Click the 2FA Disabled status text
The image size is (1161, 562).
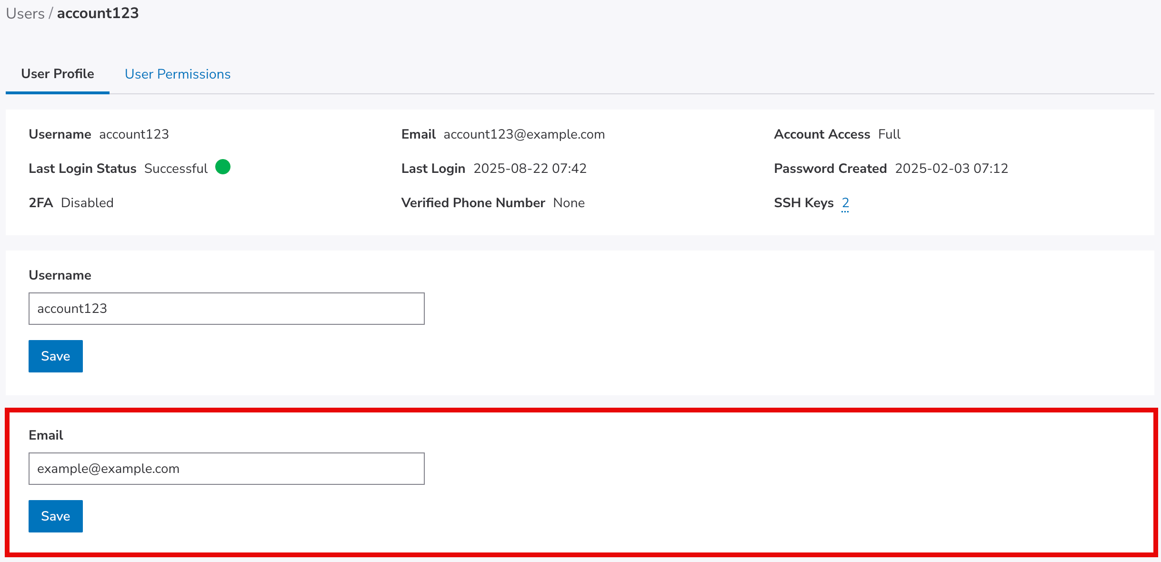coord(87,203)
